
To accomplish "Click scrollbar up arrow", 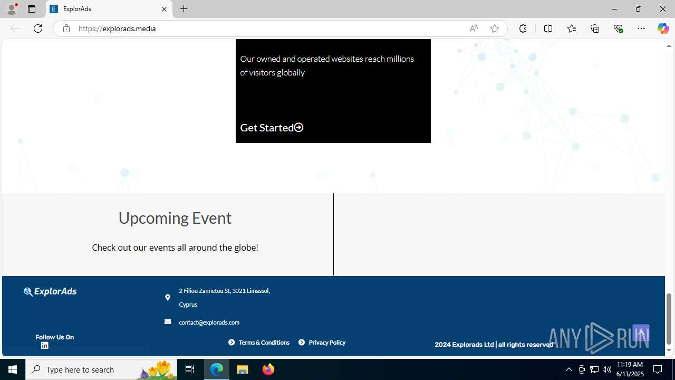I will (x=669, y=46).
